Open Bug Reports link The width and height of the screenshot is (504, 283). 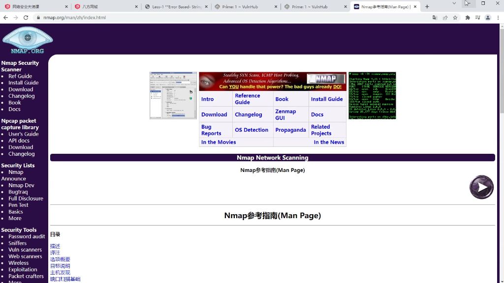pos(211,130)
